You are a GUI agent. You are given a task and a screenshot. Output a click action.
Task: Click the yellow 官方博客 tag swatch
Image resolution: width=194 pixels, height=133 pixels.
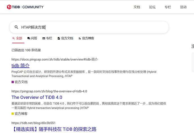13,114
